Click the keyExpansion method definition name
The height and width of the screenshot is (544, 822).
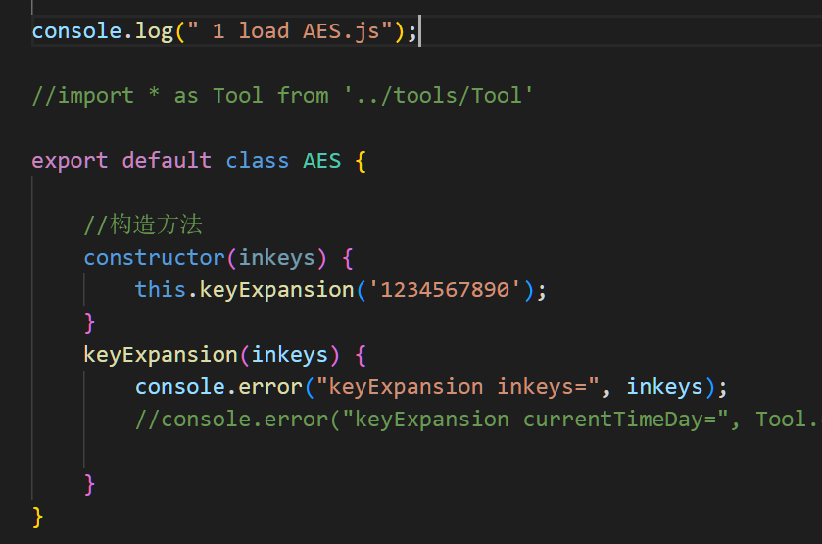point(161,354)
